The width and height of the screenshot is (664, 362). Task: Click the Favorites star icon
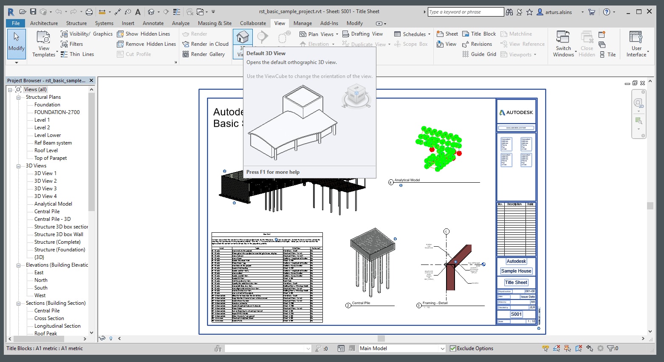tap(529, 12)
